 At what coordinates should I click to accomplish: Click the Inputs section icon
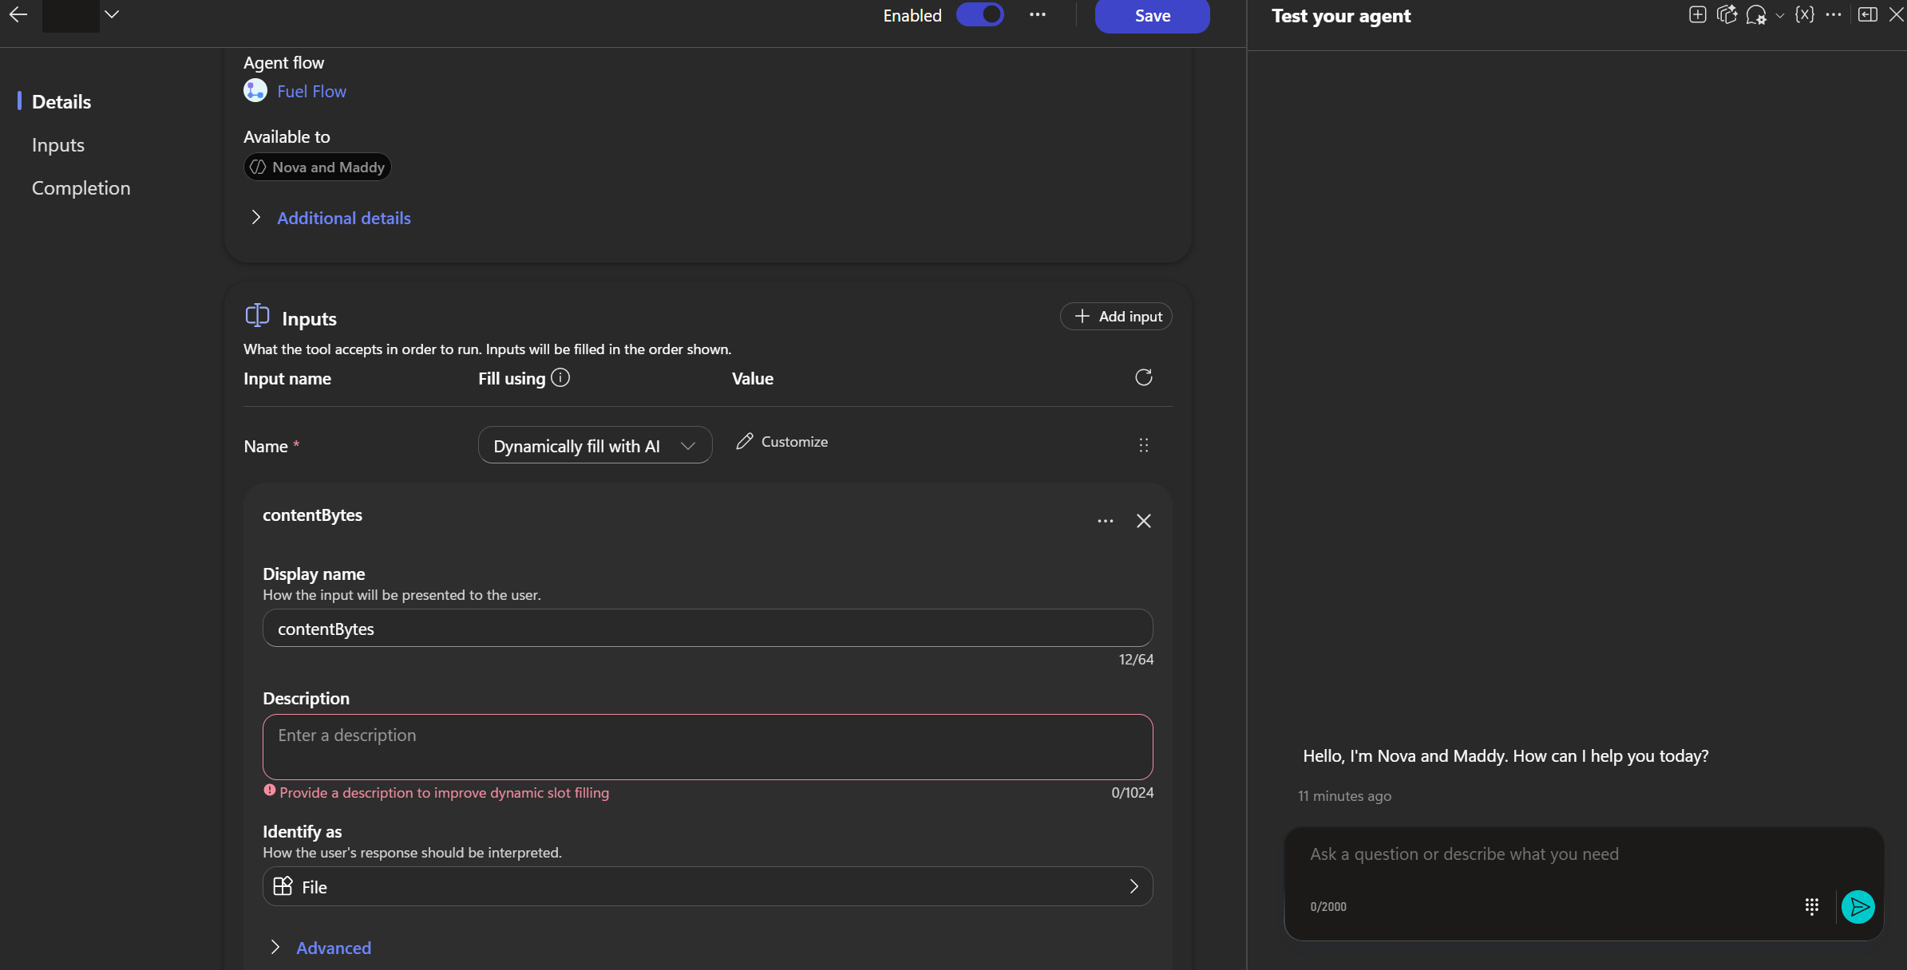click(257, 315)
